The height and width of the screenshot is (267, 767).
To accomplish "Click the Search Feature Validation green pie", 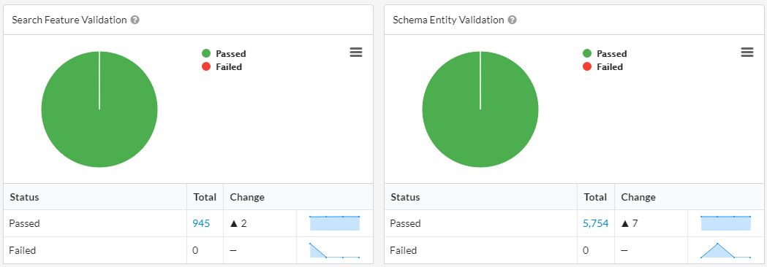I will point(99,109).
